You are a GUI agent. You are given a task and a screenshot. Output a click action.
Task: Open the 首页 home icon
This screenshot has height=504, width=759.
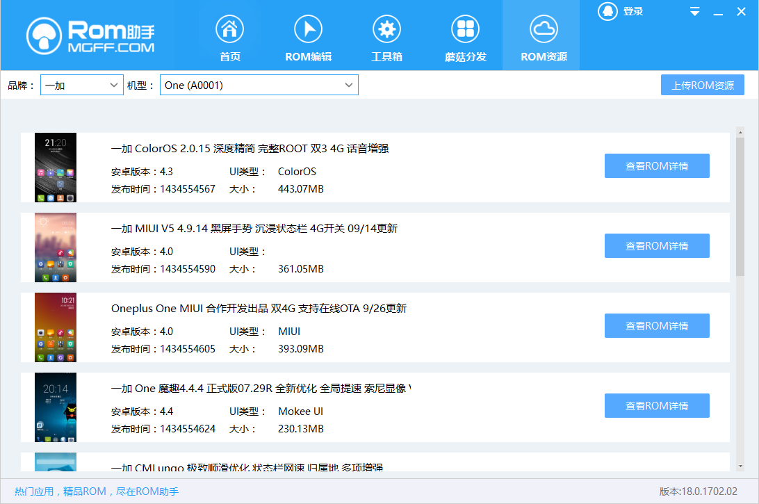click(229, 29)
